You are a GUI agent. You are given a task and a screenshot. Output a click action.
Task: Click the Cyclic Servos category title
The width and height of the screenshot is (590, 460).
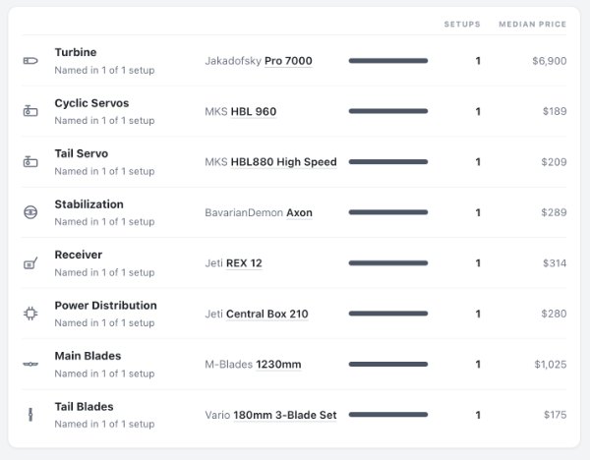[91, 103]
